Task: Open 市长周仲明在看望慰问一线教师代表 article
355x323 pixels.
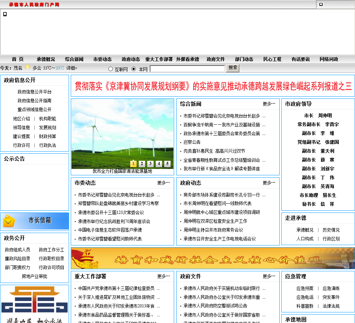Action: 217,203
